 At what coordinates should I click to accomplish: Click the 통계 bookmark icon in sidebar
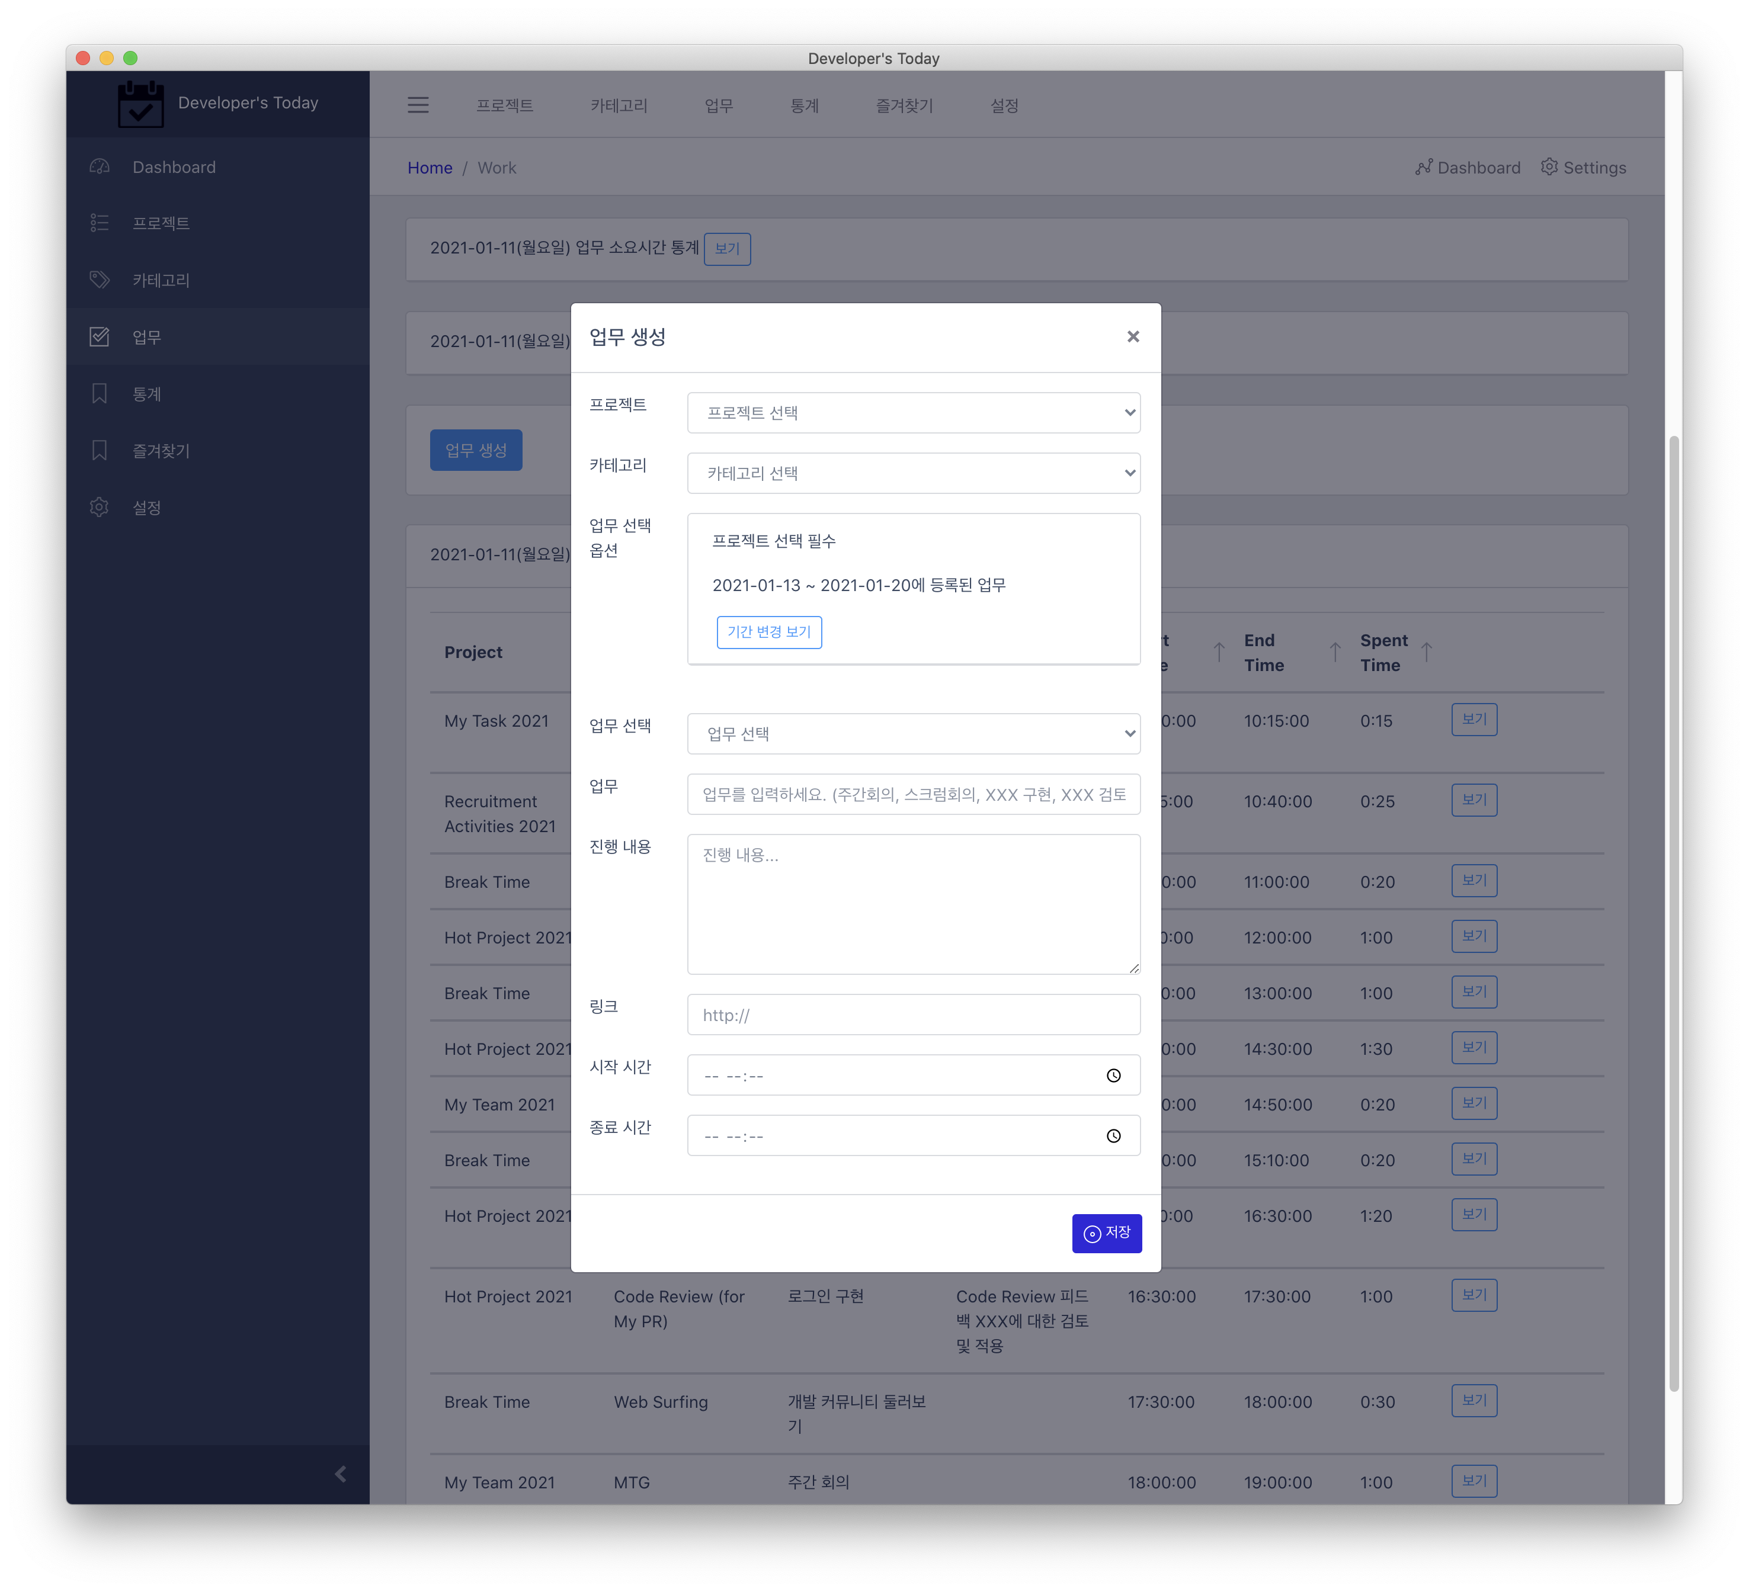pyautogui.click(x=100, y=394)
